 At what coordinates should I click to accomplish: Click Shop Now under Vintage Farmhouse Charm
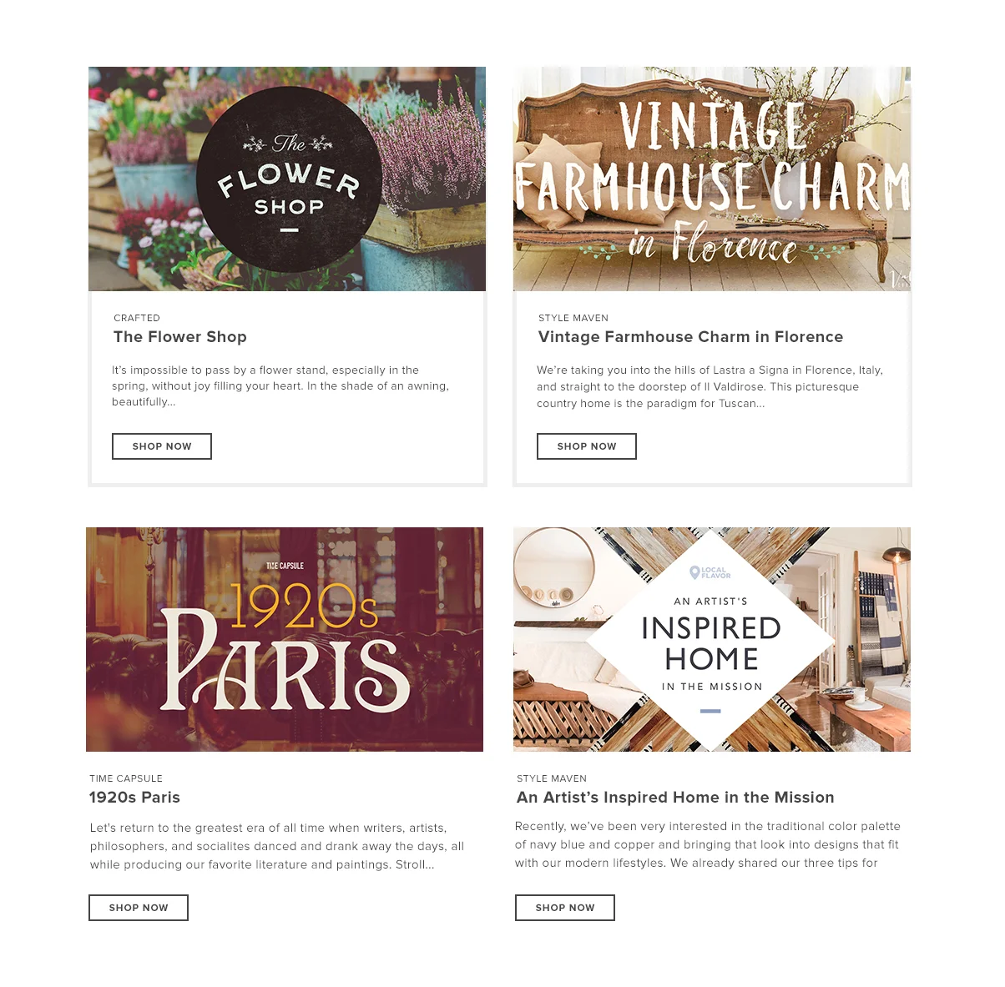point(587,446)
